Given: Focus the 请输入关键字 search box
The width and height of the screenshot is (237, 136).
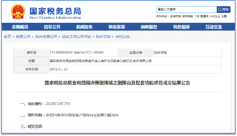Looking at the screenshot, I should (186, 9).
